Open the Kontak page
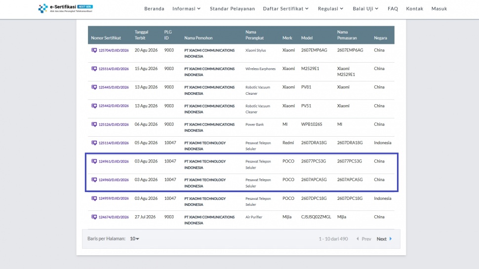 tap(414, 8)
